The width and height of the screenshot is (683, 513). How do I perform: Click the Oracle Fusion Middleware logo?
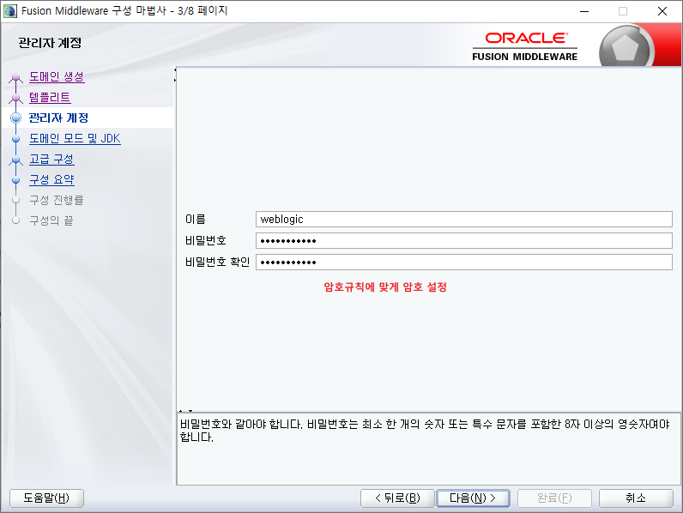(x=525, y=46)
